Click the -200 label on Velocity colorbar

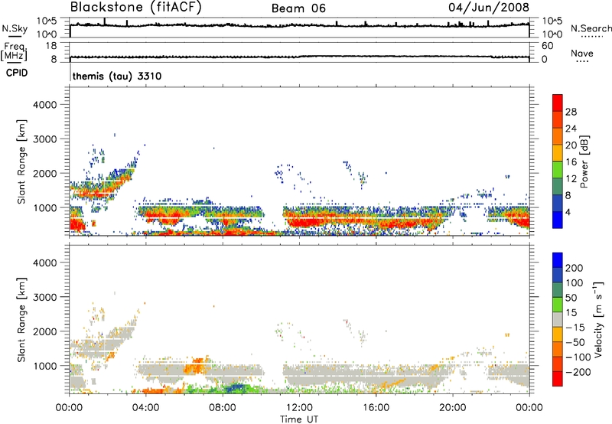578,372
